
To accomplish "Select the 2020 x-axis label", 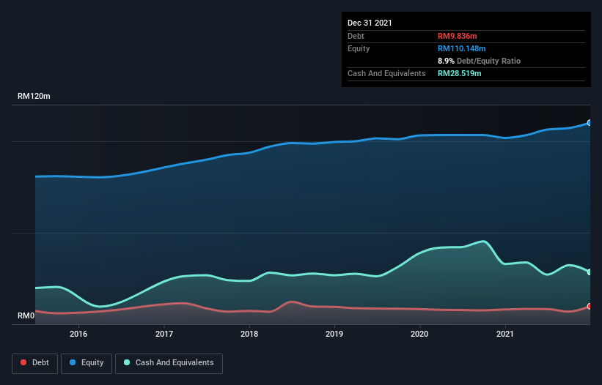I will (x=419, y=334).
